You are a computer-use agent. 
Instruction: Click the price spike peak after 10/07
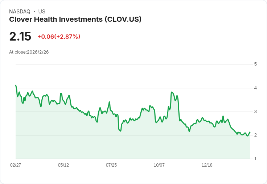click(x=172, y=92)
